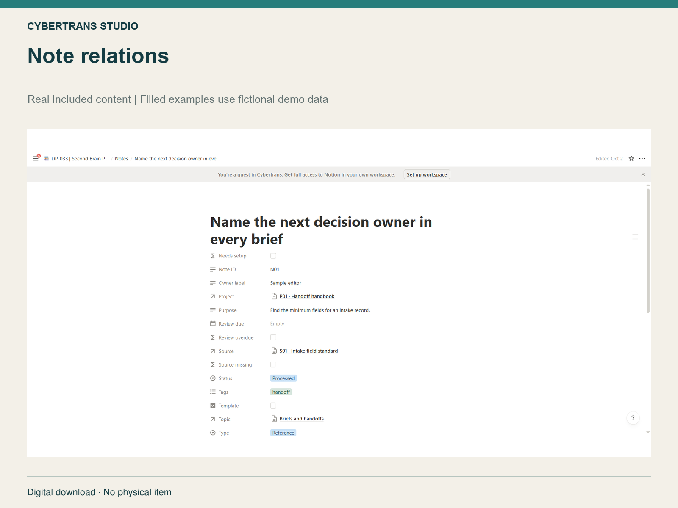The height and width of the screenshot is (508, 678).
Task: Open the help question mark button
Action: click(x=633, y=418)
